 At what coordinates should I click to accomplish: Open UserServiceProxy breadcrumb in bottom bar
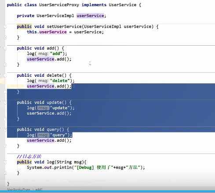(18, 189)
